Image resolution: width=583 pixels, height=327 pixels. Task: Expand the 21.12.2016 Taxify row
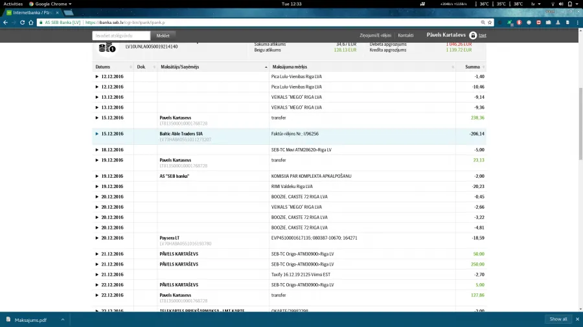(x=97, y=275)
